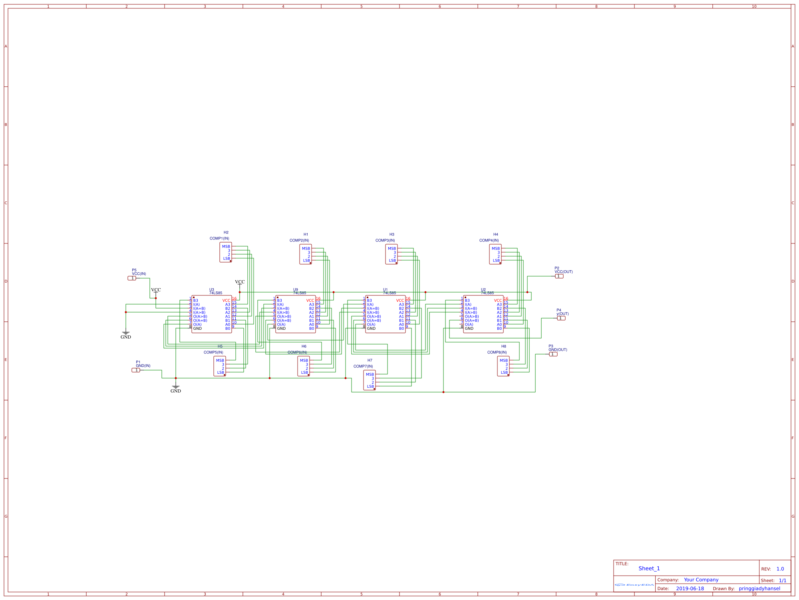Screen dimensions: 799x600
Task: Select the P3 GND(OUT) connector pin
Action: (553, 354)
